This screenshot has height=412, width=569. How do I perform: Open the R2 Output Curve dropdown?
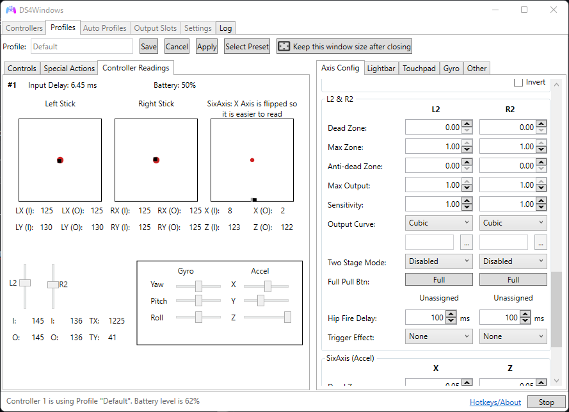point(513,223)
